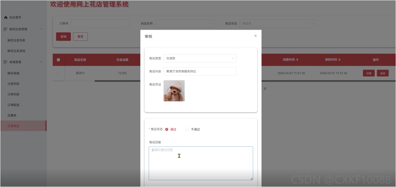Open the 售后状态 filter dropdown
The image size is (396, 187).
pos(278,24)
